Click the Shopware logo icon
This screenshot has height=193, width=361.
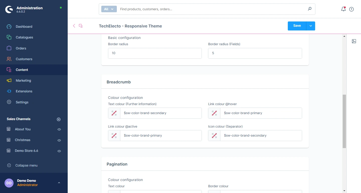(9, 9)
